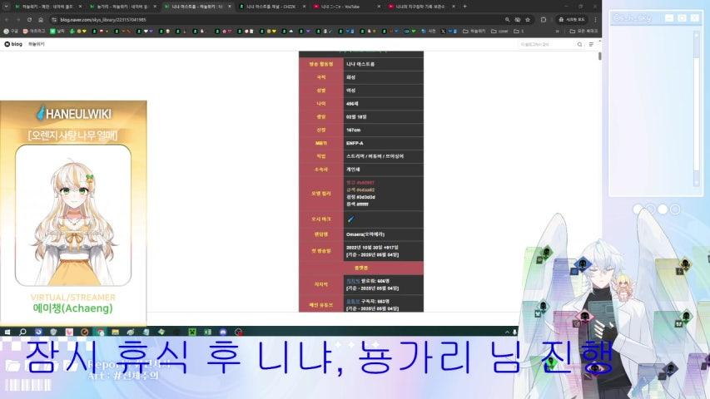Open the Discord taskbar icon

(223, 332)
